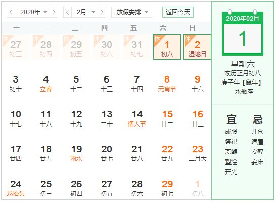Select February 14 情人节 date

tap(137, 119)
